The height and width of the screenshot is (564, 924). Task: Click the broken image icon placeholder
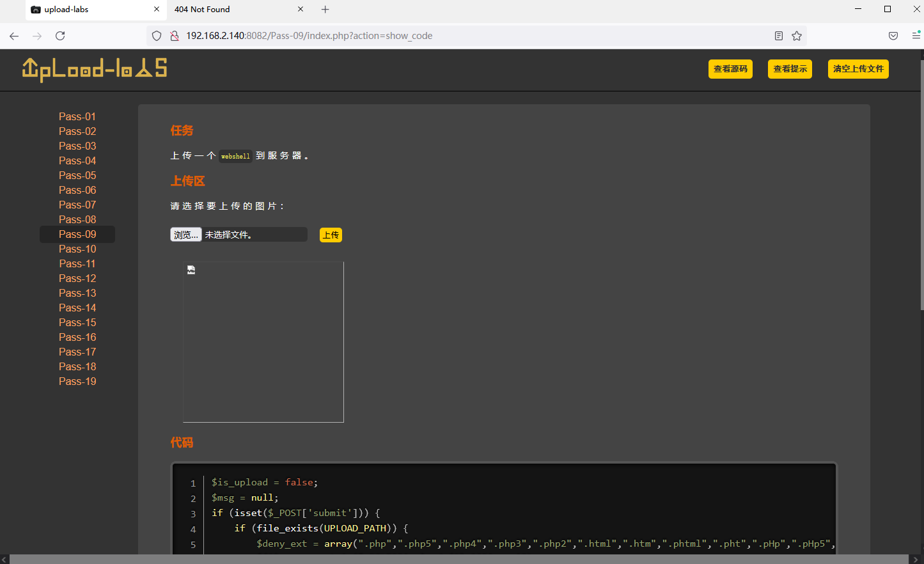point(191,270)
